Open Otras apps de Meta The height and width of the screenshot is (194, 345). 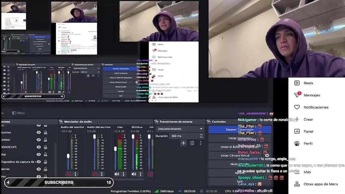pos(320,184)
